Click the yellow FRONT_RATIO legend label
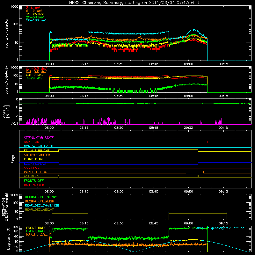 36,228
